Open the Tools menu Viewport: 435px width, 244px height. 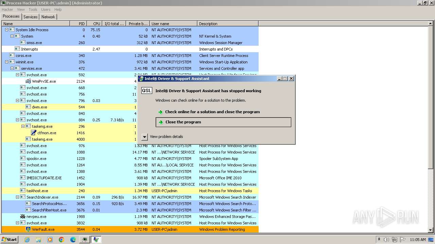click(33, 9)
